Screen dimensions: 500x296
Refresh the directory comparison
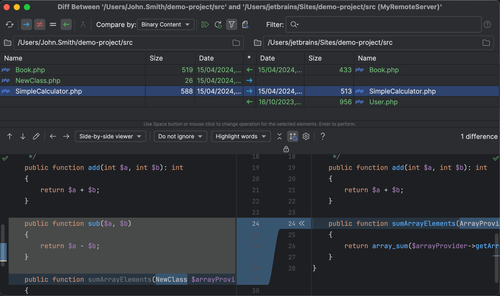(10, 24)
